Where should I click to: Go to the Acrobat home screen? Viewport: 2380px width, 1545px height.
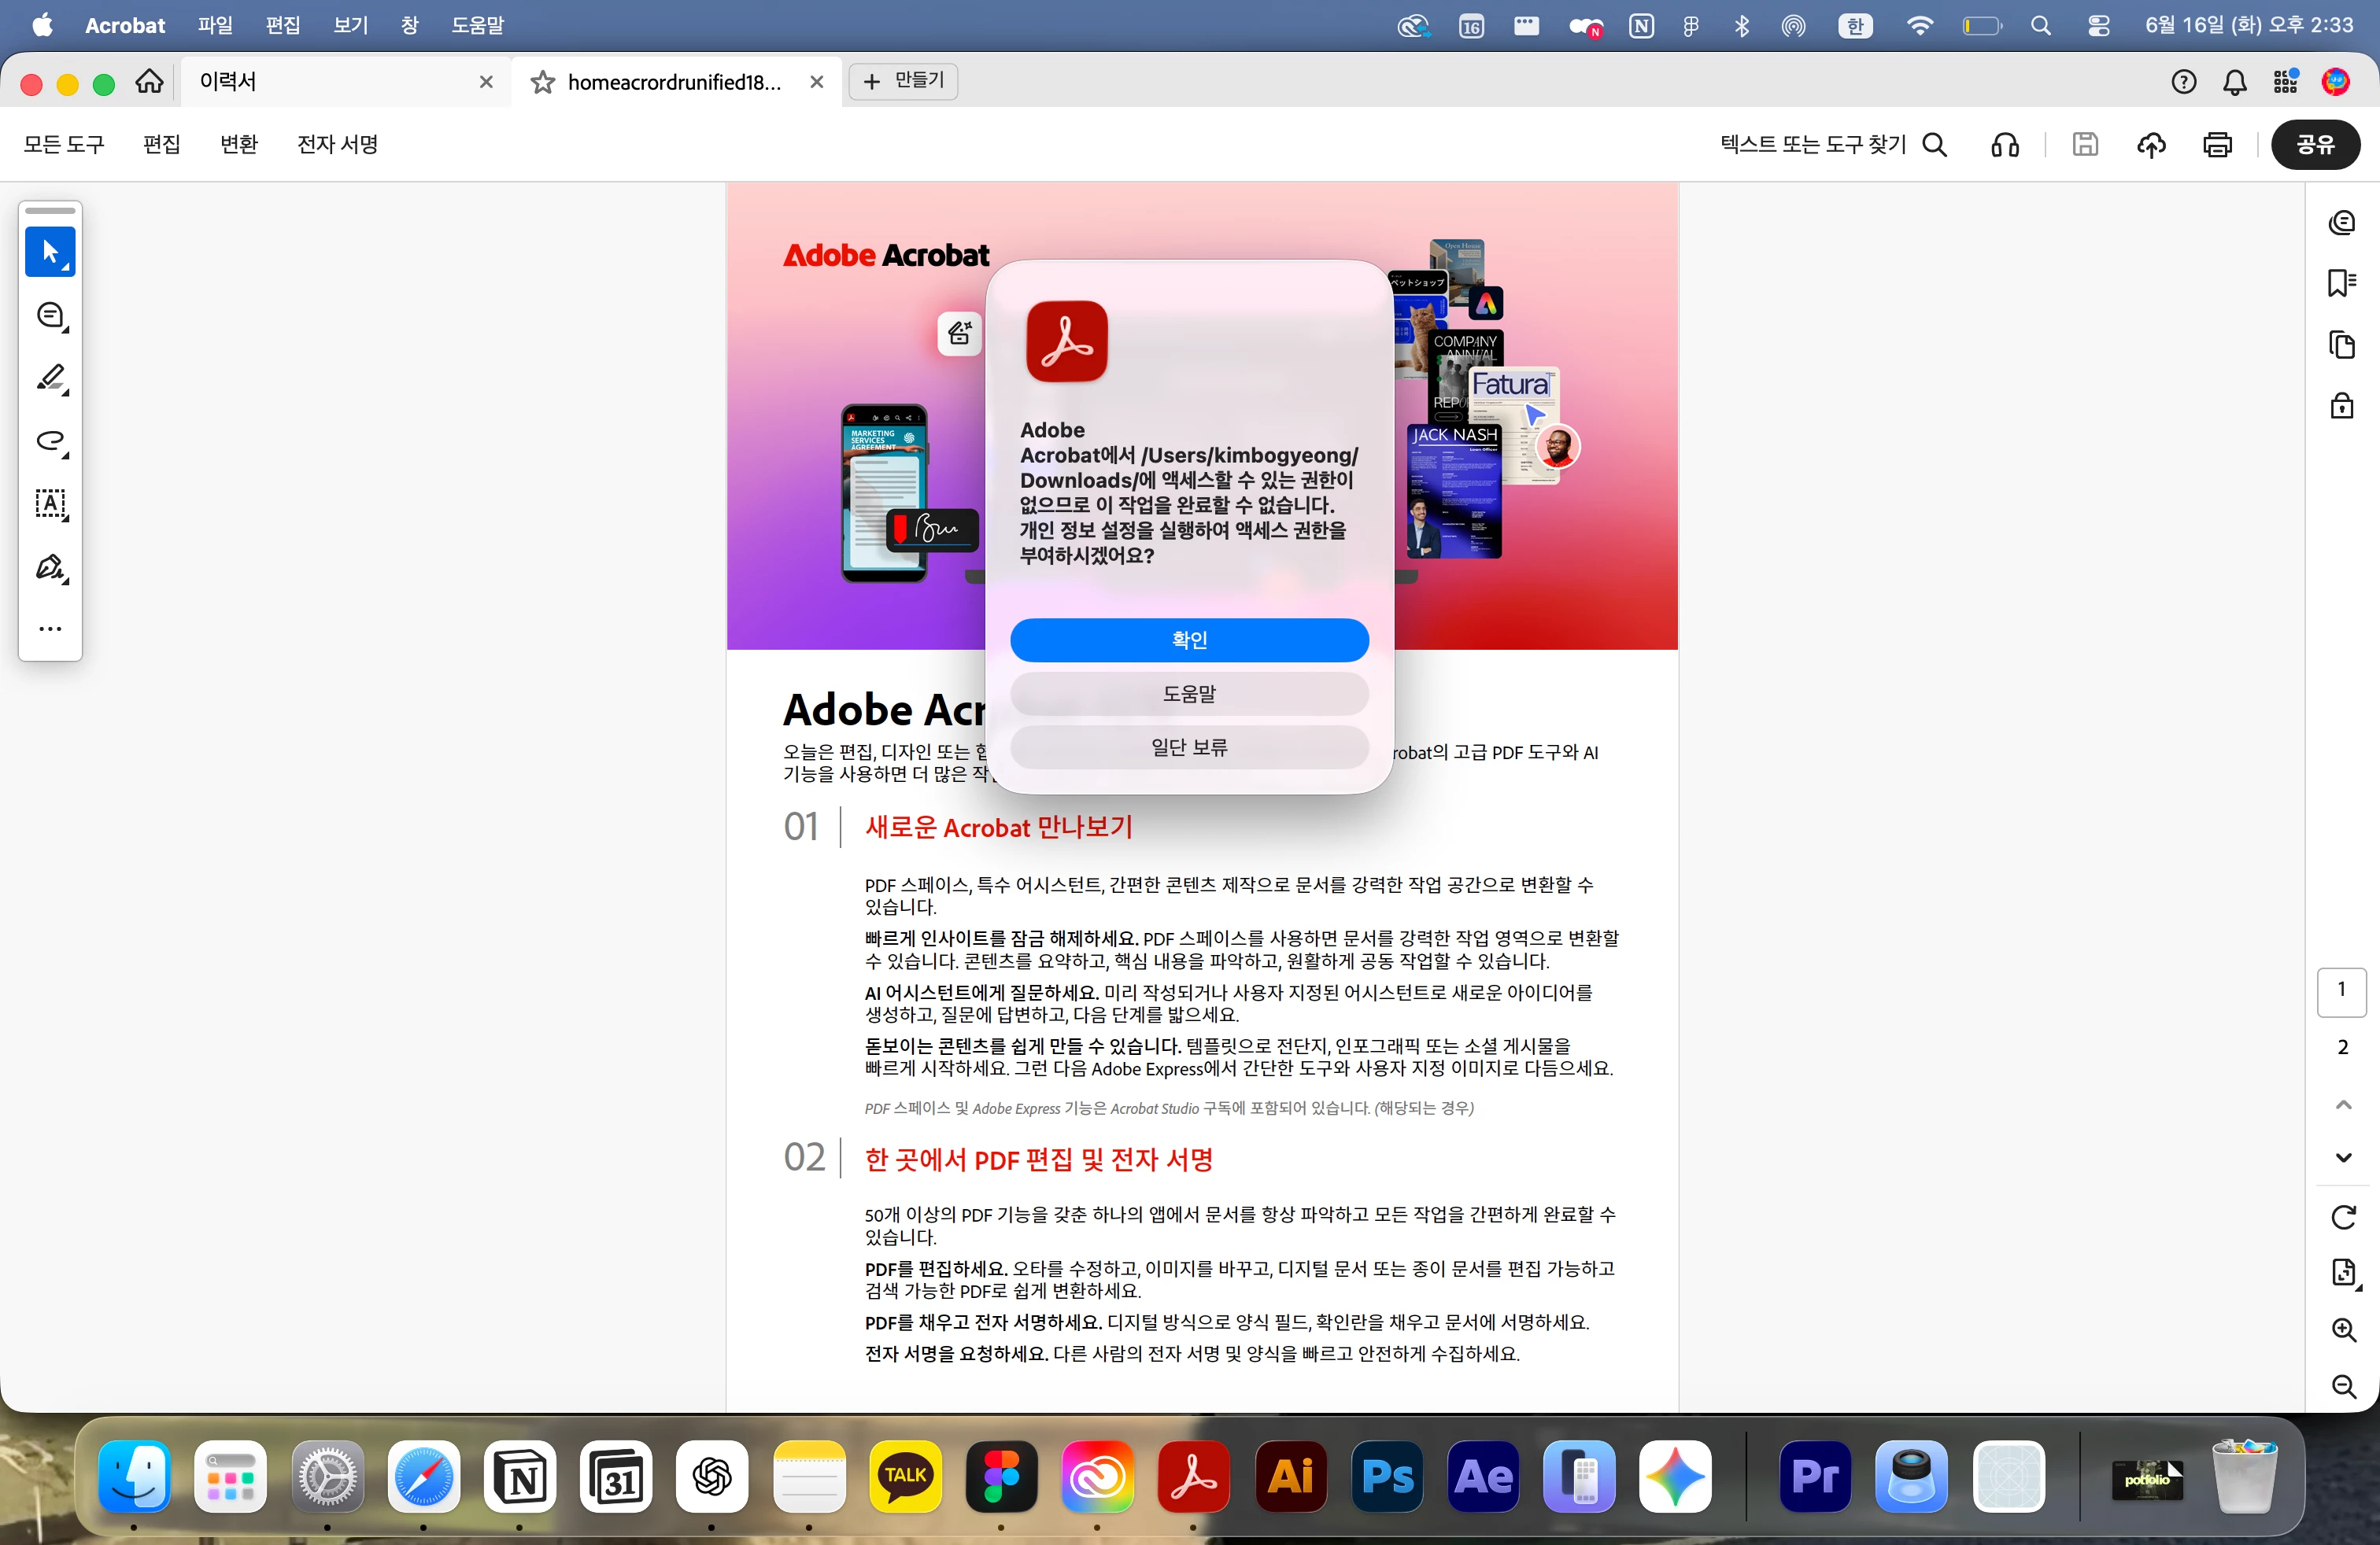[150, 82]
